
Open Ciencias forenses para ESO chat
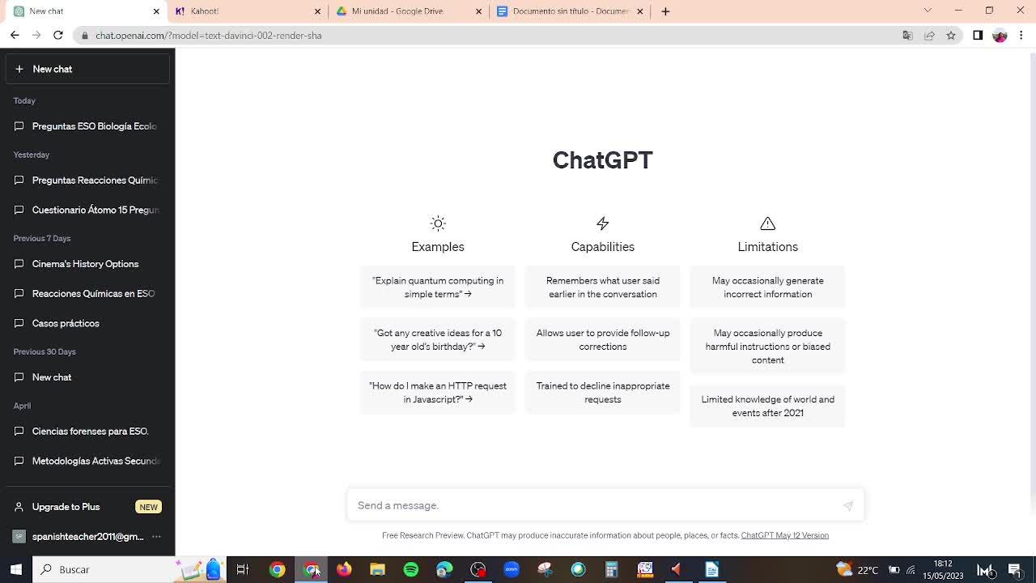(87, 431)
